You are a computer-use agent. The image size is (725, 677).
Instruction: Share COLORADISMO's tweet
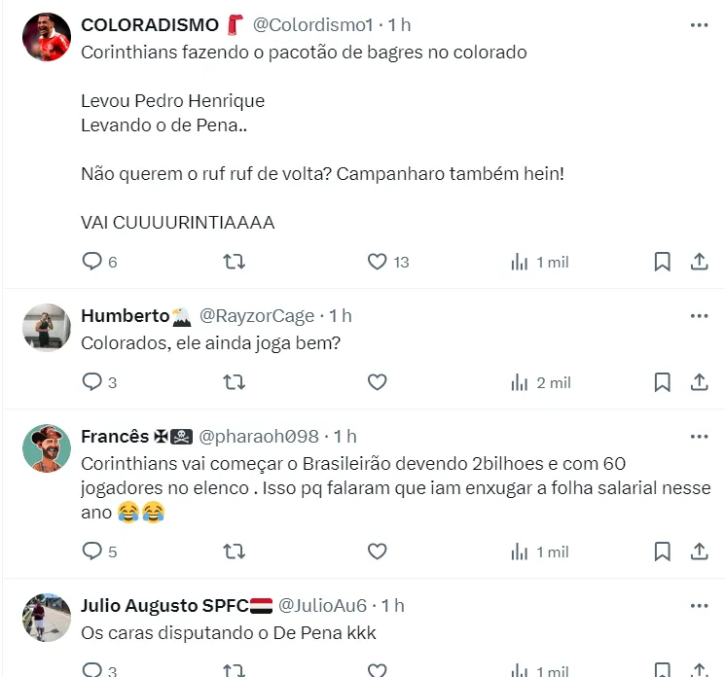(699, 262)
